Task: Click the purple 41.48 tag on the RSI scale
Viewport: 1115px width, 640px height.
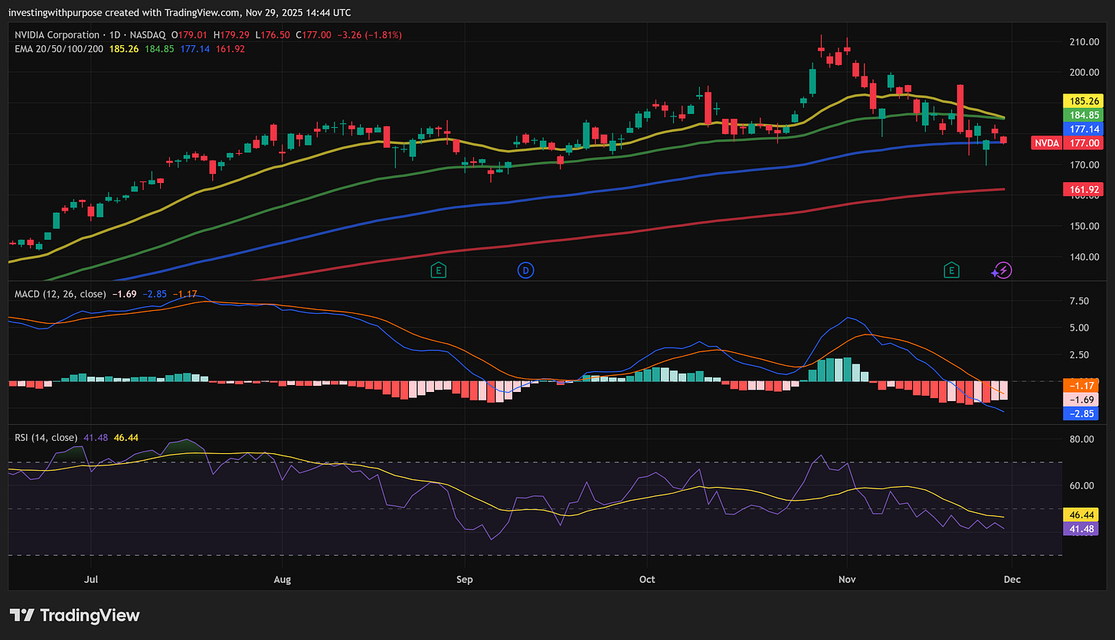Action: (1082, 528)
